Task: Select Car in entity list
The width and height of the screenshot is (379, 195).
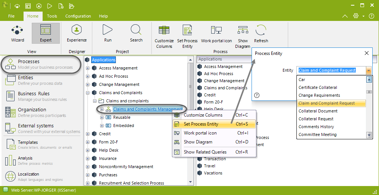Action: (x=331, y=80)
